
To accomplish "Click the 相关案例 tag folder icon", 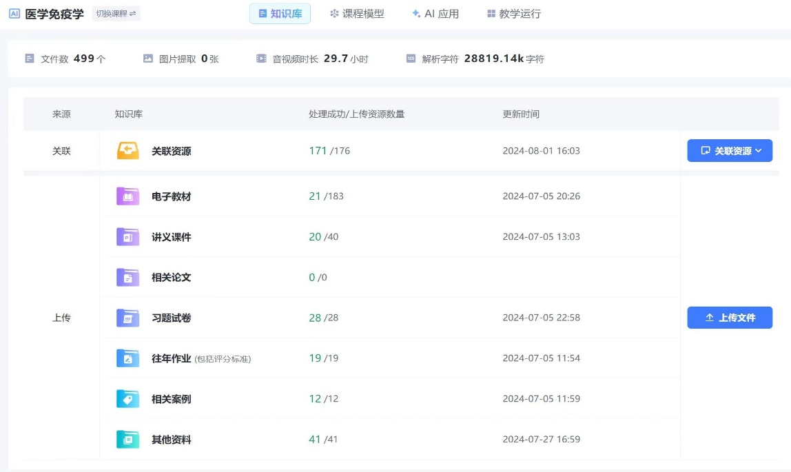I will 127,398.
